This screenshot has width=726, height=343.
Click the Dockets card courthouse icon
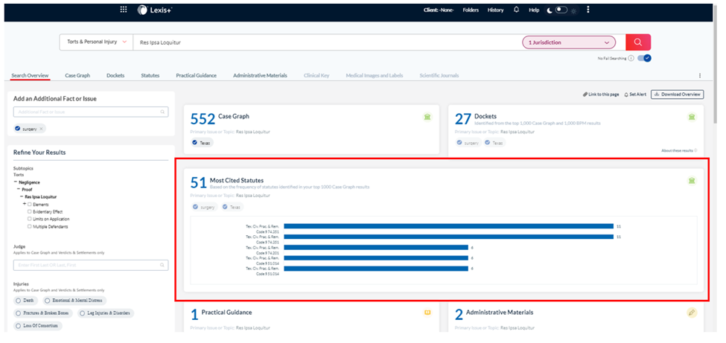(x=691, y=117)
